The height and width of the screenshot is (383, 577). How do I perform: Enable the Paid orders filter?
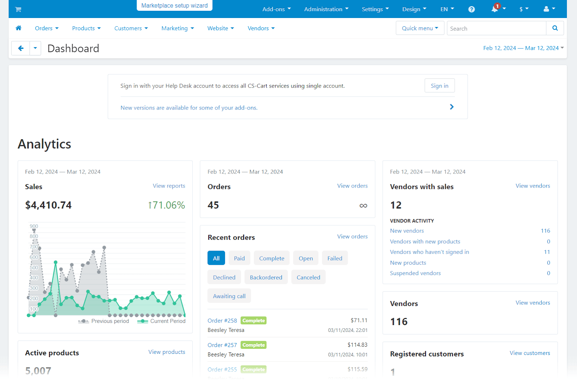tap(239, 258)
